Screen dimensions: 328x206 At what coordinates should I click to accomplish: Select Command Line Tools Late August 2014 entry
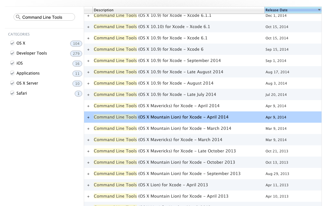tap(159, 72)
